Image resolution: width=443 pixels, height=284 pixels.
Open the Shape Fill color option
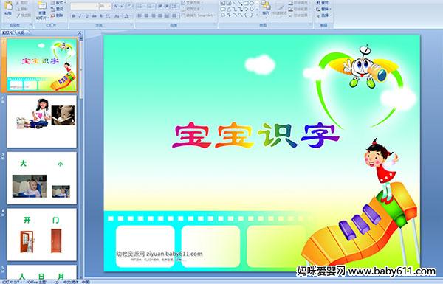click(x=300, y=3)
